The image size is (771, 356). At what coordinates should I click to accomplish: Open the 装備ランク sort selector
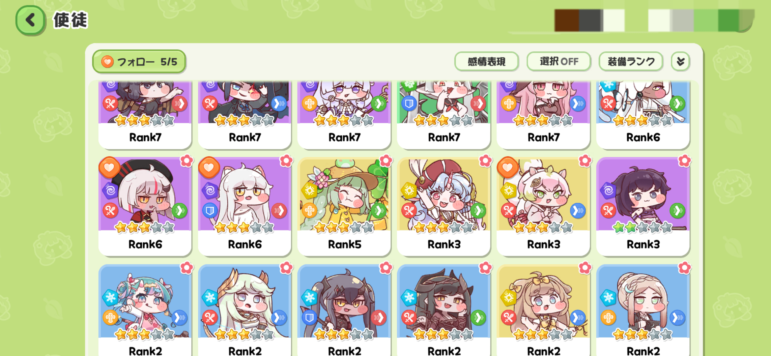631,61
